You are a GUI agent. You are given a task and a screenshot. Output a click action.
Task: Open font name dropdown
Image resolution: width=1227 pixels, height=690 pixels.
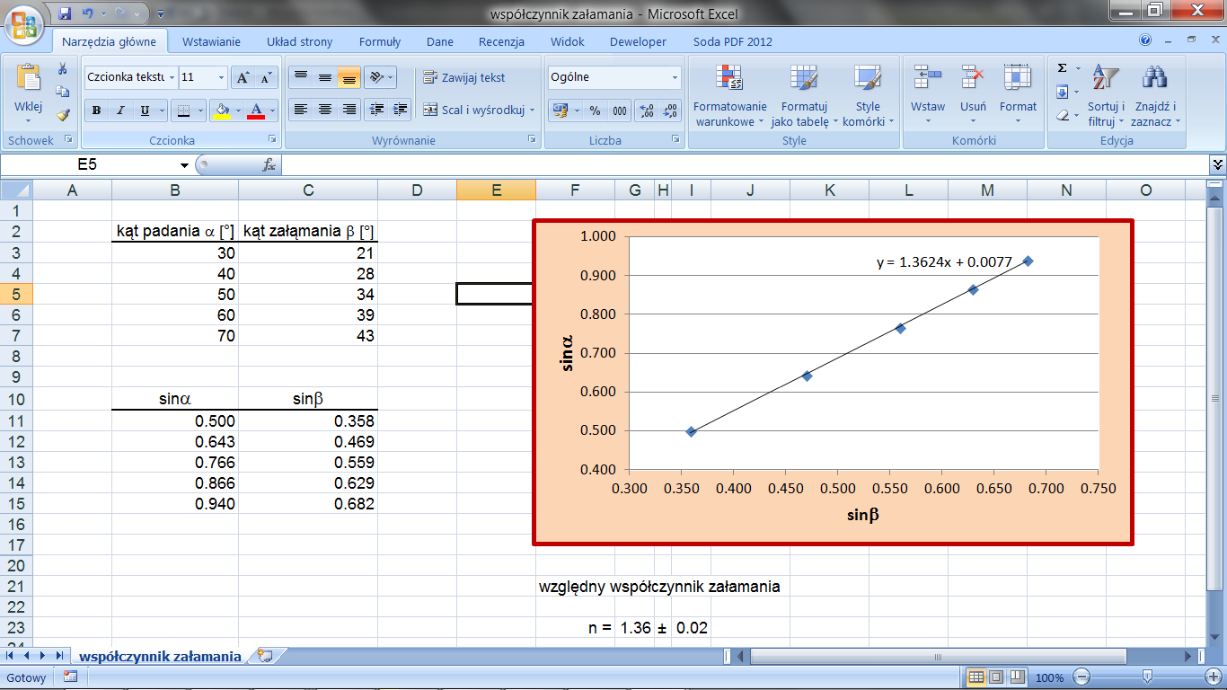click(x=172, y=77)
